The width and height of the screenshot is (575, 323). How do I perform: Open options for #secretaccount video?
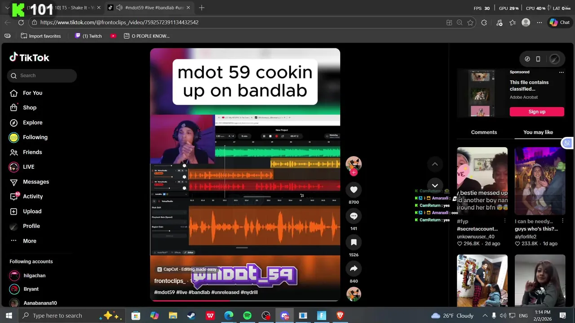point(504,221)
